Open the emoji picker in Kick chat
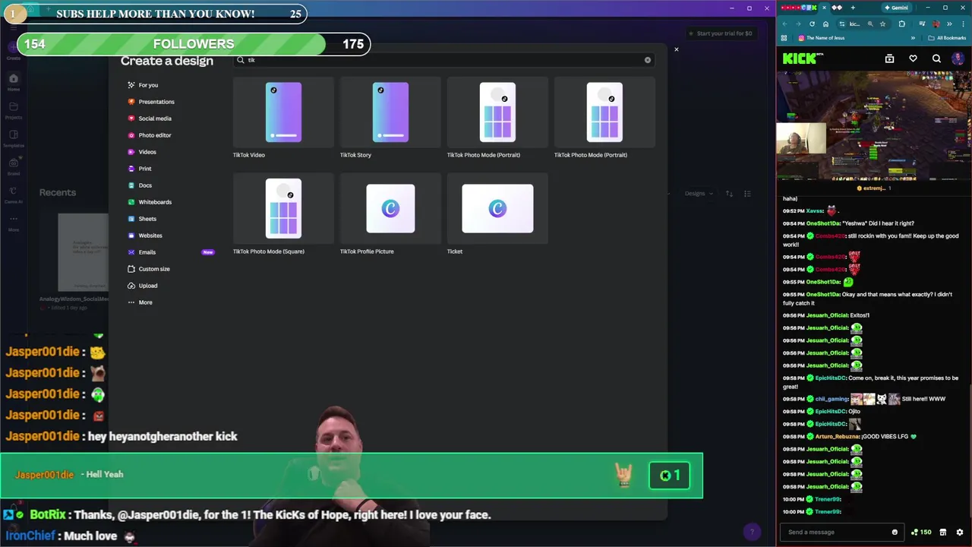Screen dimensions: 972x547 pyautogui.click(x=895, y=532)
